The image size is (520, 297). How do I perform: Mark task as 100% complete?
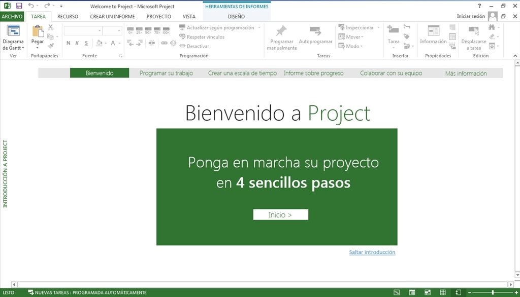pyautogui.click(x=166, y=29)
